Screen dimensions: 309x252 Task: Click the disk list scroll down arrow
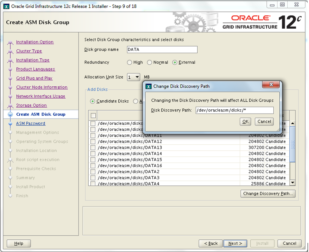coord(293,183)
